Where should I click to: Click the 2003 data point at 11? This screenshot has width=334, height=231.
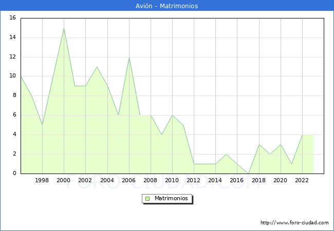coord(97,67)
